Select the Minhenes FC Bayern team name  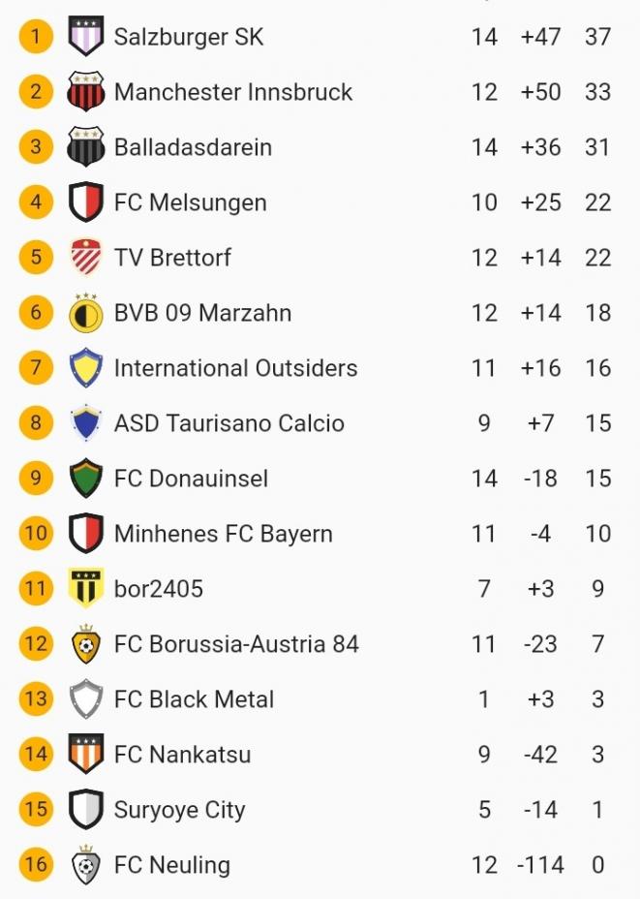[223, 534]
